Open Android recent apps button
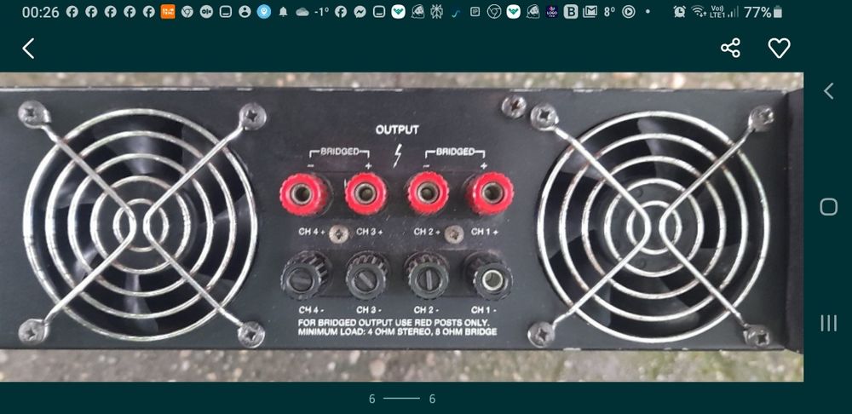This screenshot has width=852, height=414. coord(829,323)
